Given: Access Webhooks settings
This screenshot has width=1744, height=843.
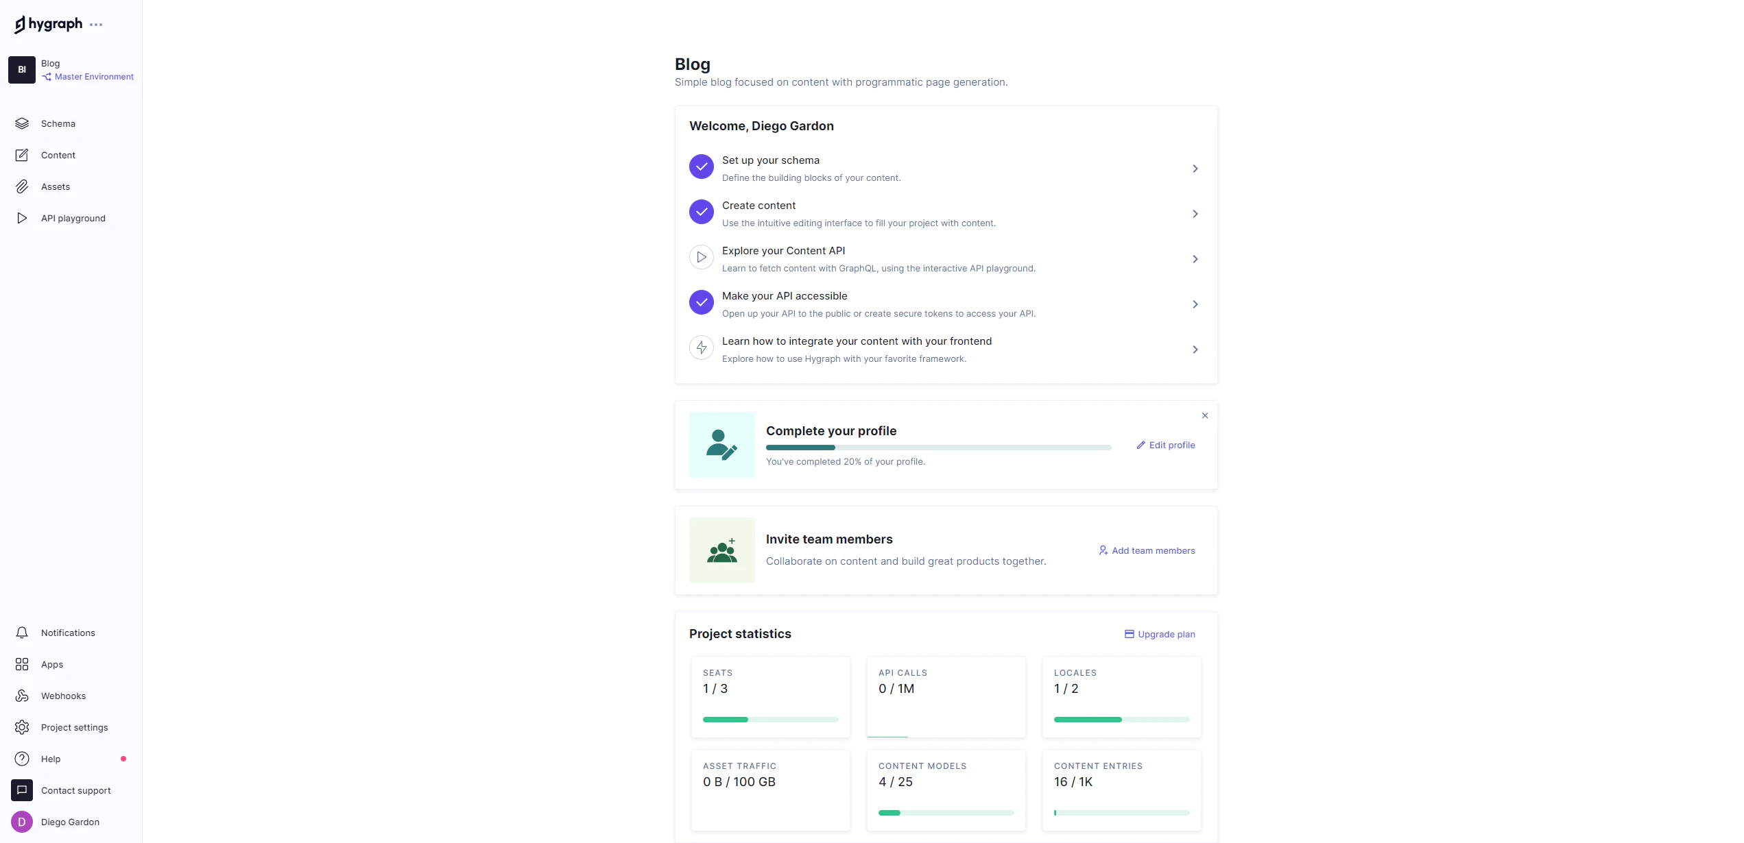Looking at the screenshot, I should coord(63,695).
